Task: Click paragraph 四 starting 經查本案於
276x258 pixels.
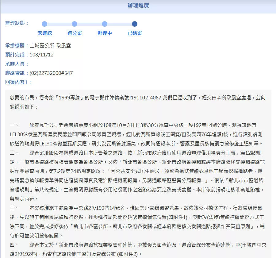Action: click(138, 245)
